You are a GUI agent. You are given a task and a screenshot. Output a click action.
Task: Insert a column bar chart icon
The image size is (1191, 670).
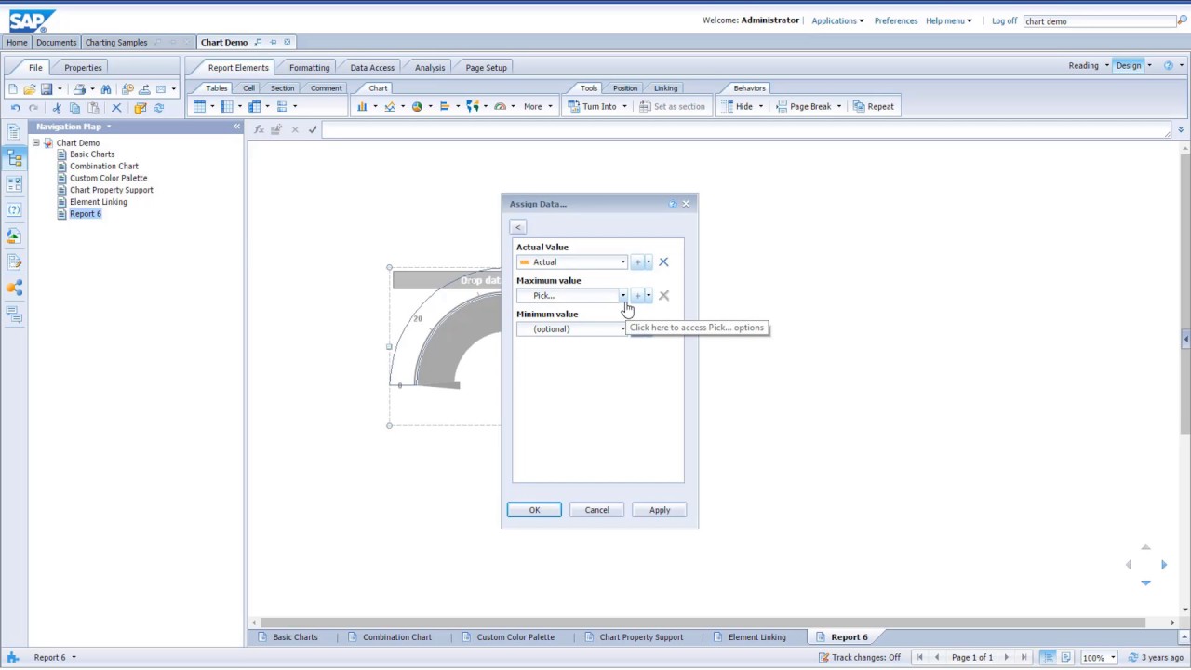(362, 106)
